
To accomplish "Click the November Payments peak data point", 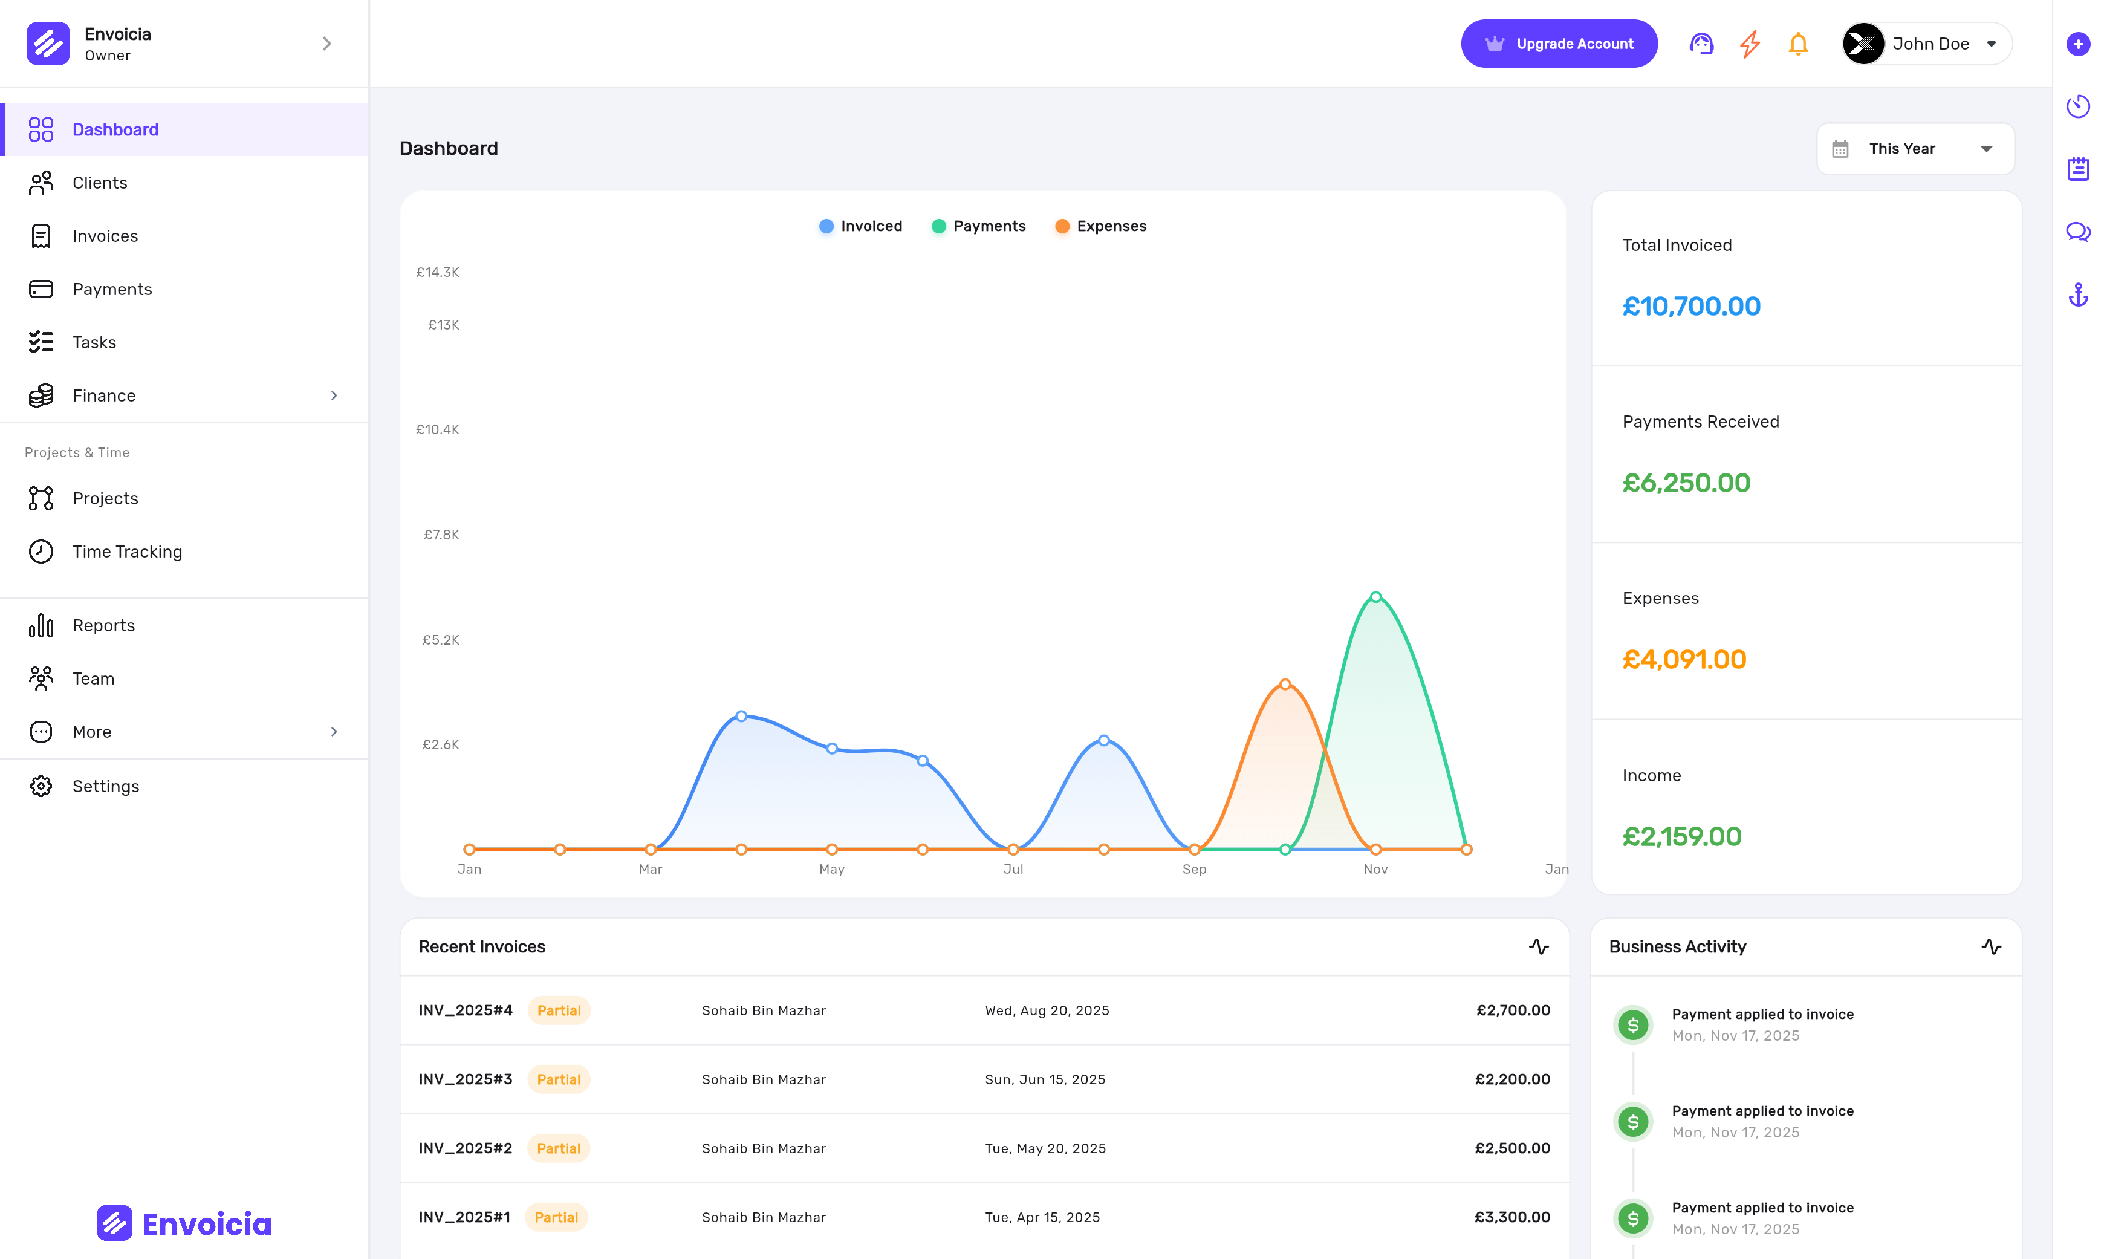I will [1375, 597].
